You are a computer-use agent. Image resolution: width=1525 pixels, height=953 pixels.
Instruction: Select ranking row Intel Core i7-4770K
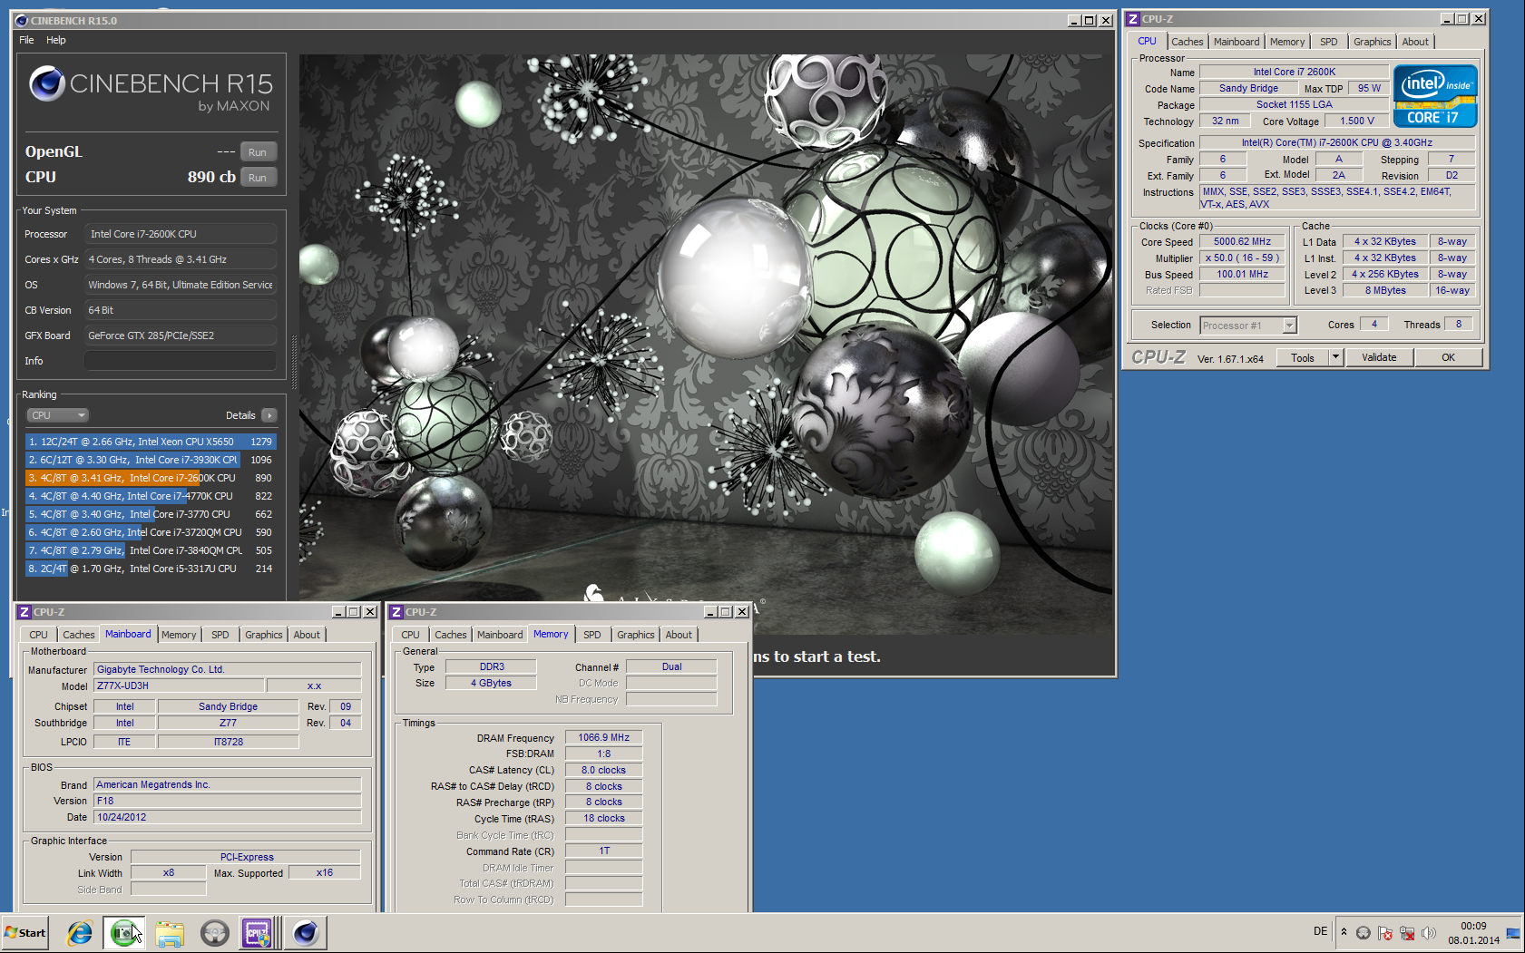click(x=151, y=496)
